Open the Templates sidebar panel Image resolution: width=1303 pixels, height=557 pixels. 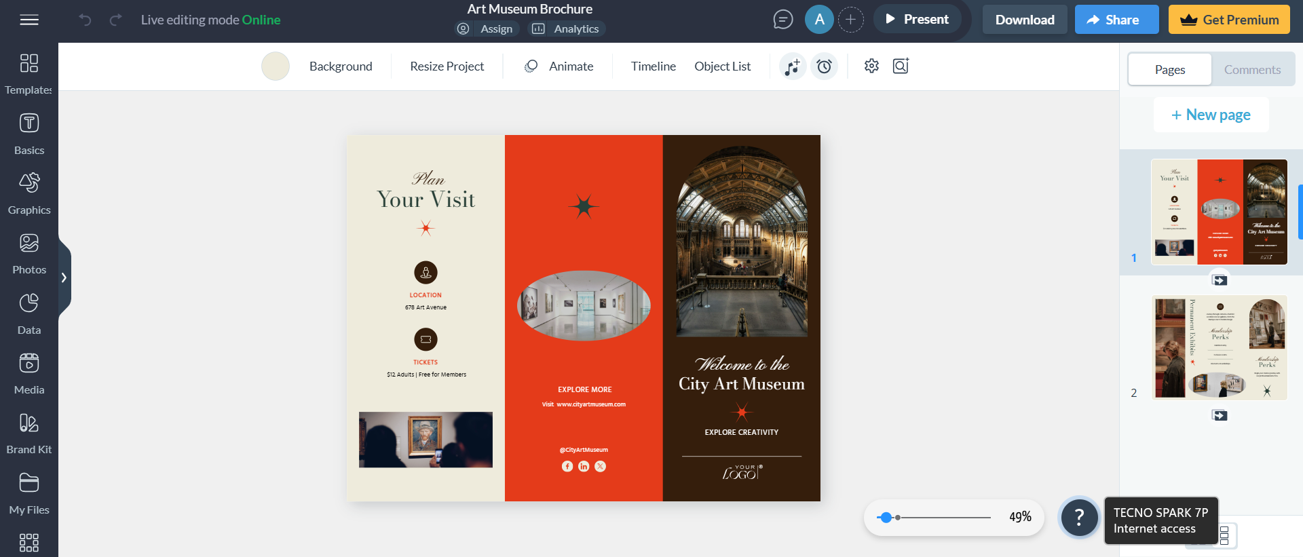(x=29, y=74)
